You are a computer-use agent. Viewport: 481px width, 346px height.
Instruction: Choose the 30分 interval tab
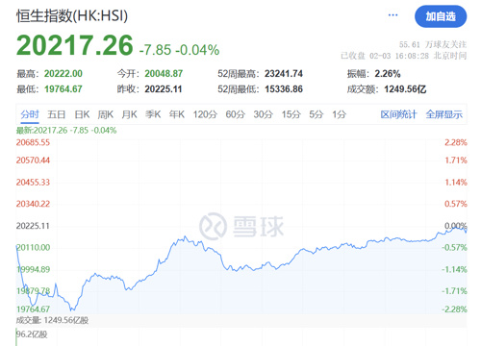(x=263, y=114)
